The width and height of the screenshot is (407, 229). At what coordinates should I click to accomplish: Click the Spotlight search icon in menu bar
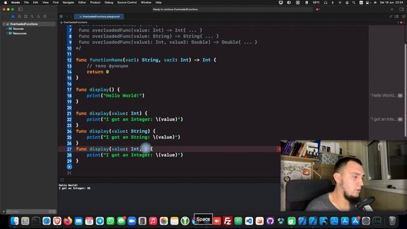354,3
